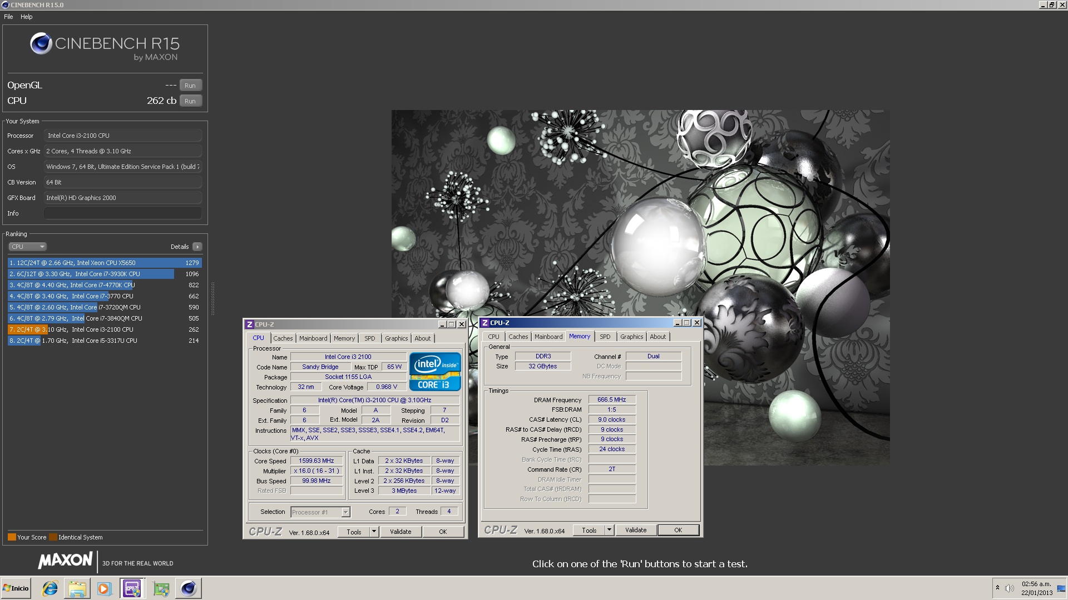Open CPU tab in right CPU-Z window
Screen dimensions: 1068x600
tap(493, 337)
